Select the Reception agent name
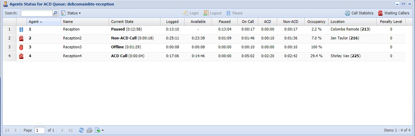 (x=71, y=29)
